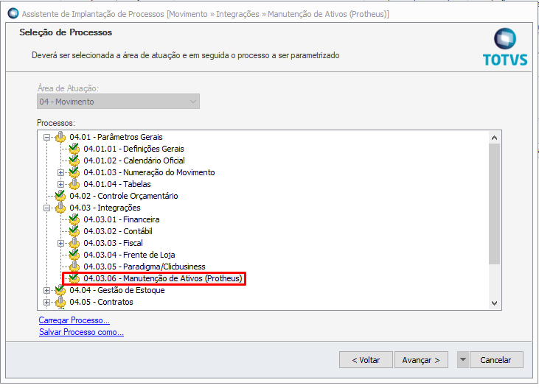
Task: Open the Área de Atuação dropdown
Action: point(118,102)
